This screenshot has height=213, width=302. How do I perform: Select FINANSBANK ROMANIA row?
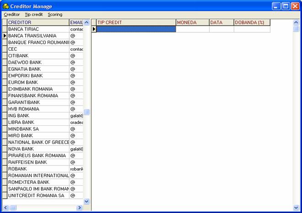pyautogui.click(x=38, y=96)
